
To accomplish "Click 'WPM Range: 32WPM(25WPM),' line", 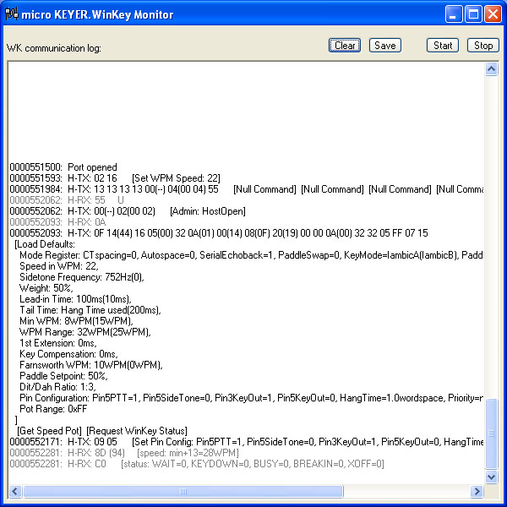I will [x=85, y=332].
